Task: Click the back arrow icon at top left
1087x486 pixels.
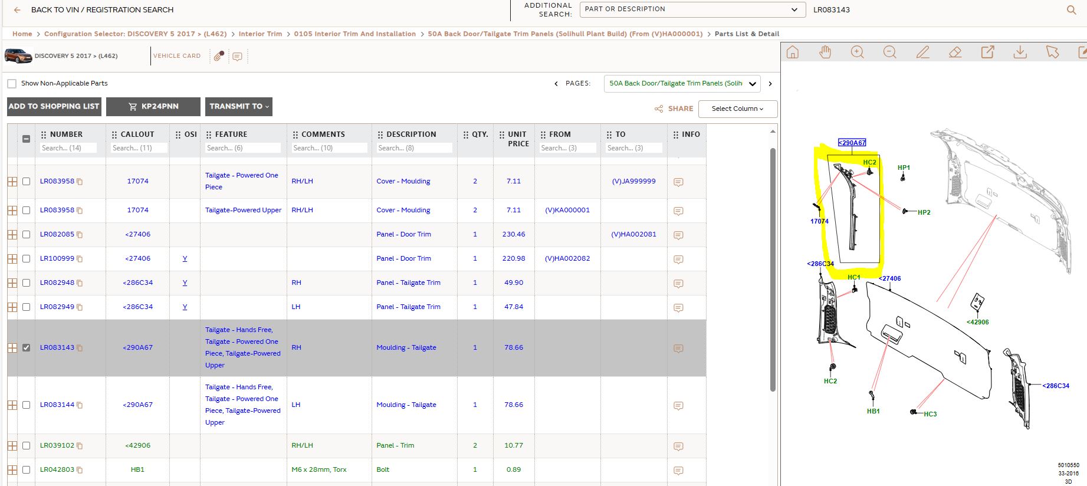Action: pyautogui.click(x=17, y=10)
